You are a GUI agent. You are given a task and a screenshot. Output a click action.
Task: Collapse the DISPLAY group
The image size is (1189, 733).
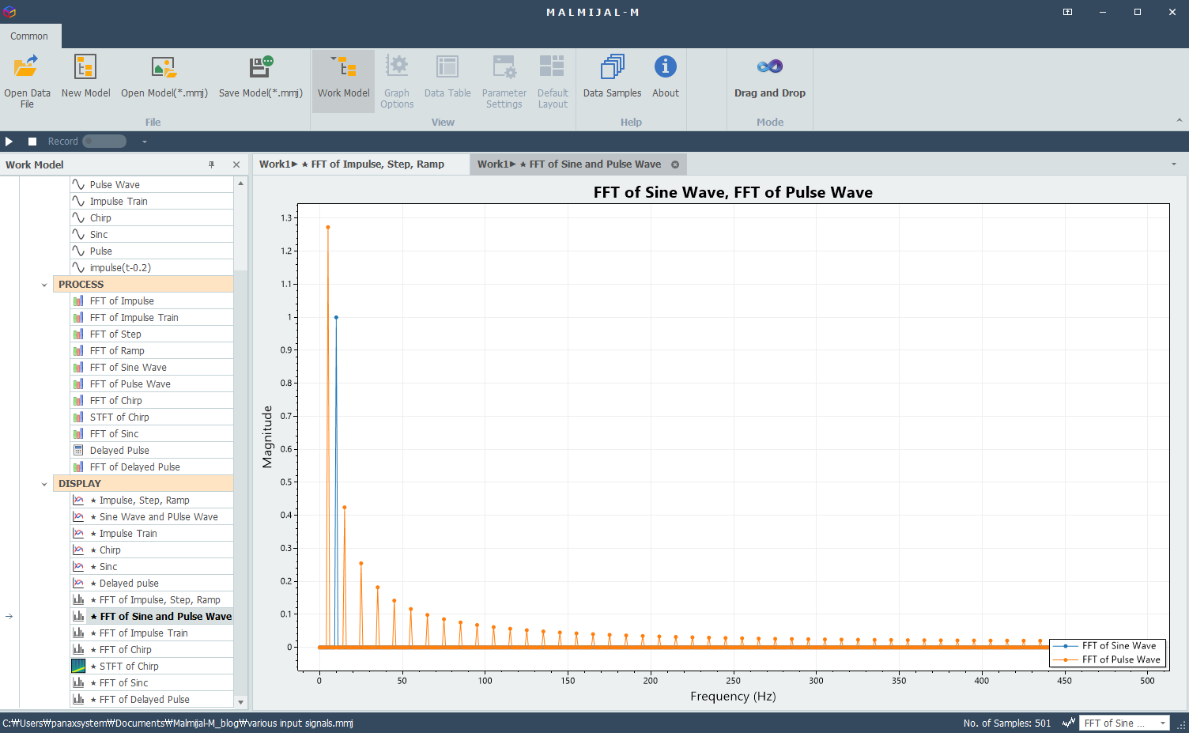click(44, 484)
